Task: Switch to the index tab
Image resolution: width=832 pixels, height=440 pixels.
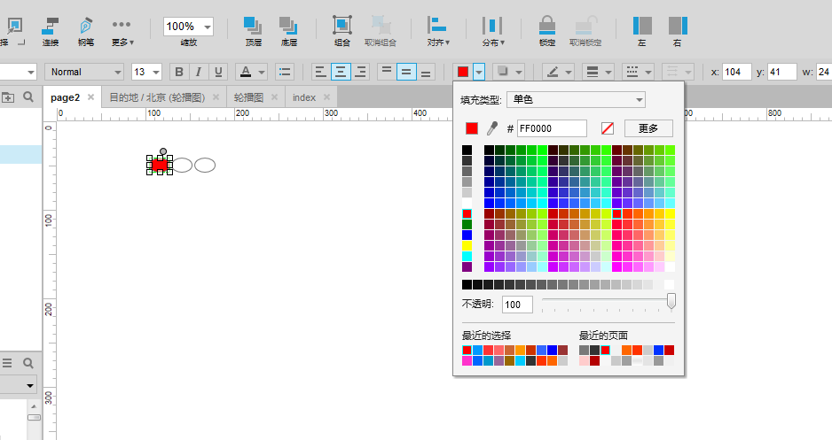Action: coord(304,97)
